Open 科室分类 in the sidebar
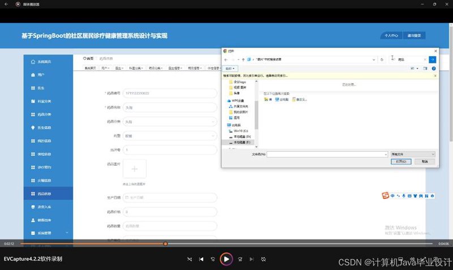Viewport: 453px width, 270px height. click(x=48, y=101)
